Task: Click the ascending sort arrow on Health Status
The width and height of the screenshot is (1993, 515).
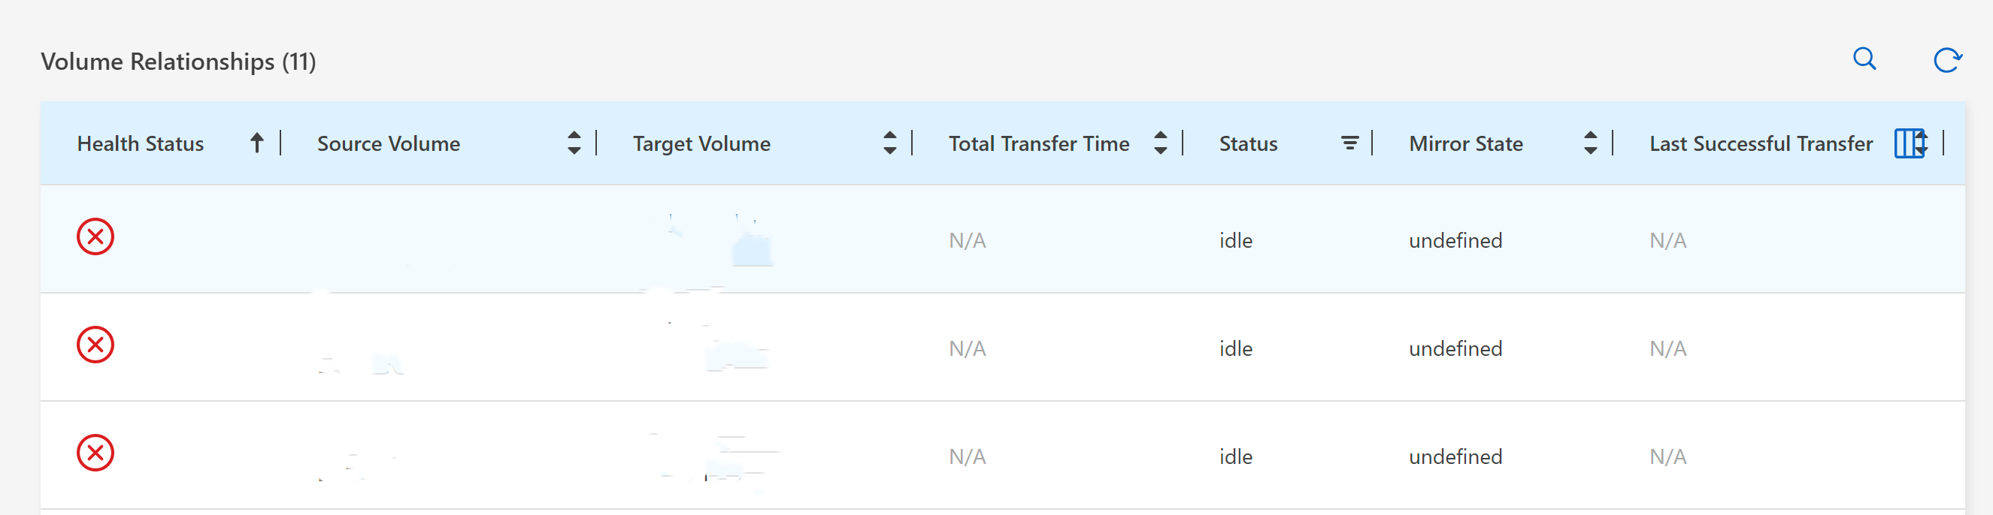Action: 256,143
